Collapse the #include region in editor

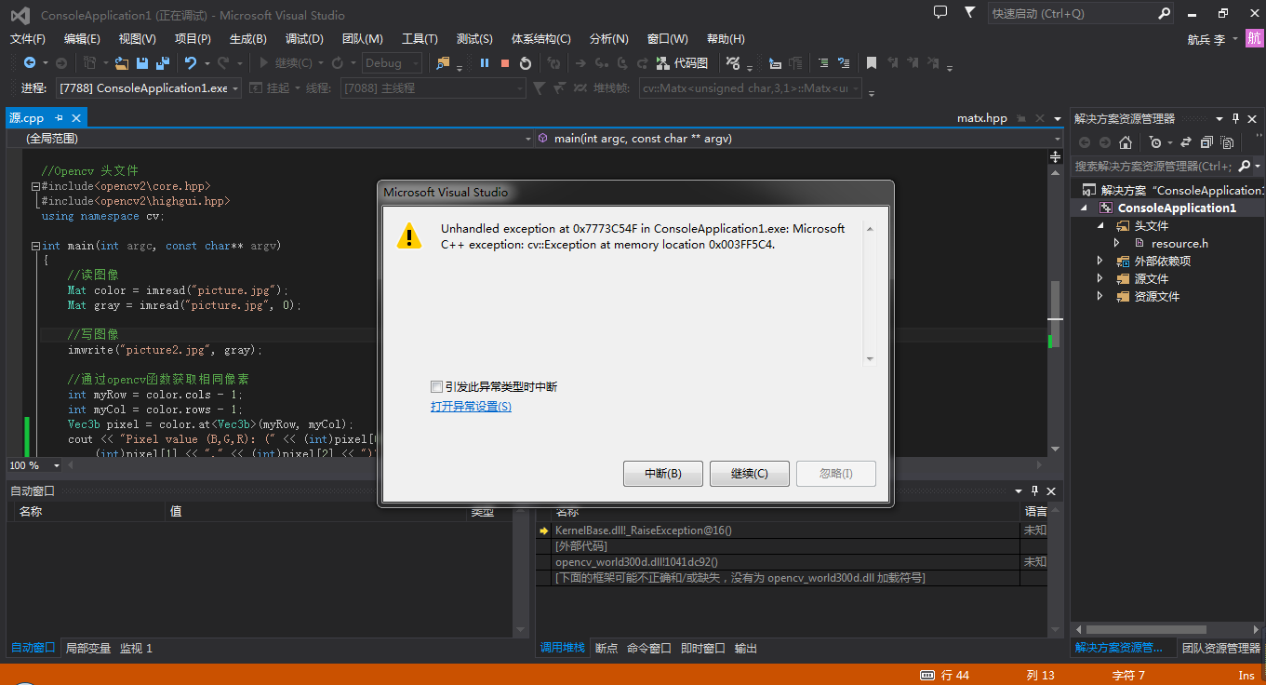pos(35,186)
